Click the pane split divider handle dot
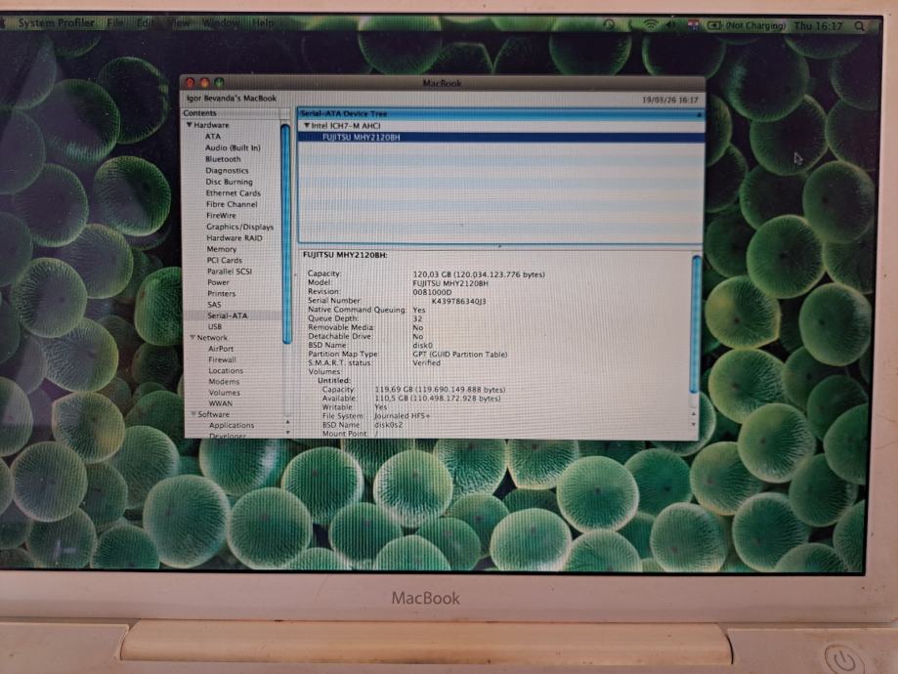The width and height of the screenshot is (898, 674). [x=499, y=246]
